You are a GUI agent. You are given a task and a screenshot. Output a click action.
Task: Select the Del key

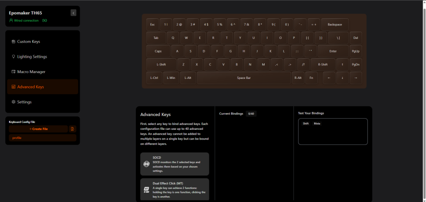[x=355, y=38]
